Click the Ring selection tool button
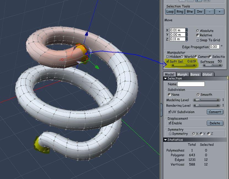Viewport: 229px width, 179px height. click(x=180, y=12)
